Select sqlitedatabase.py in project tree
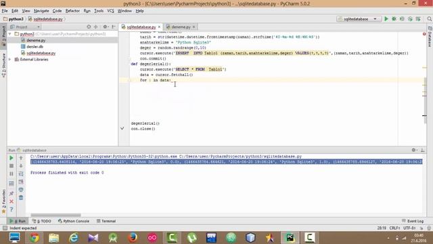Image resolution: width=433 pixels, height=244 pixels. tap(41, 53)
